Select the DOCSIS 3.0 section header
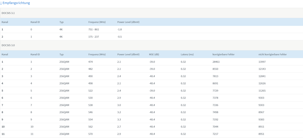 pos(8,45)
